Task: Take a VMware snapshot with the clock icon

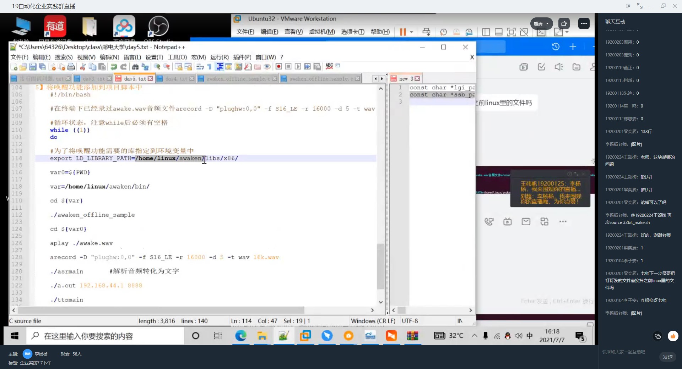Action: [443, 32]
